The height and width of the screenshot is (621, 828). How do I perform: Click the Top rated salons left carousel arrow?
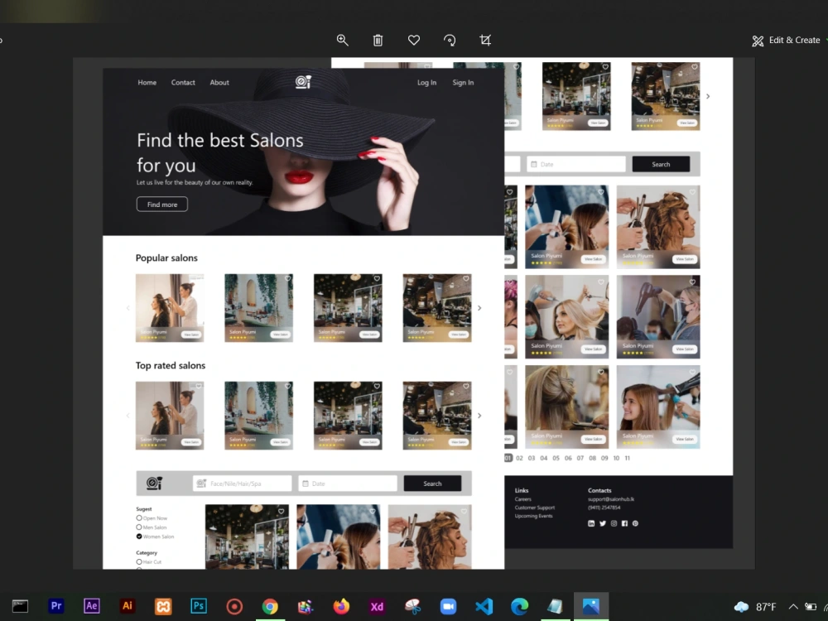click(128, 416)
